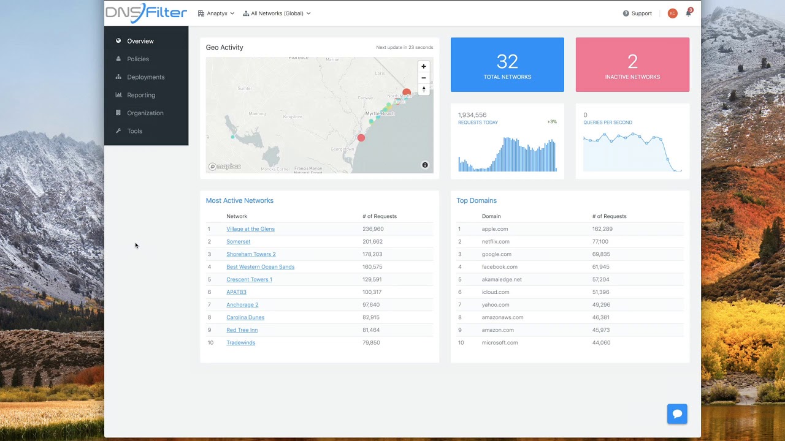Image resolution: width=785 pixels, height=441 pixels.
Task: Open the APATB3 network link
Action: pos(236,292)
